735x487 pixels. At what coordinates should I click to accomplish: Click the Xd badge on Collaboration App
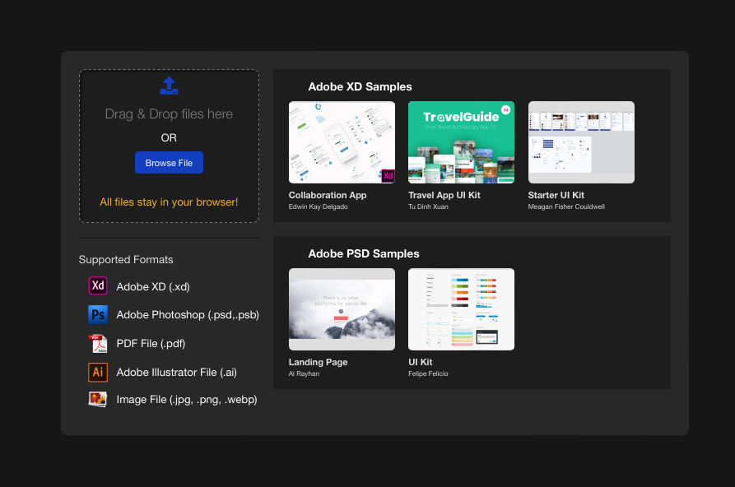388,176
